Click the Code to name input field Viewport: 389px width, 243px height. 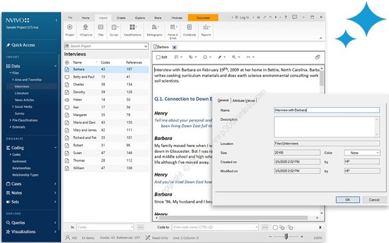215,227
